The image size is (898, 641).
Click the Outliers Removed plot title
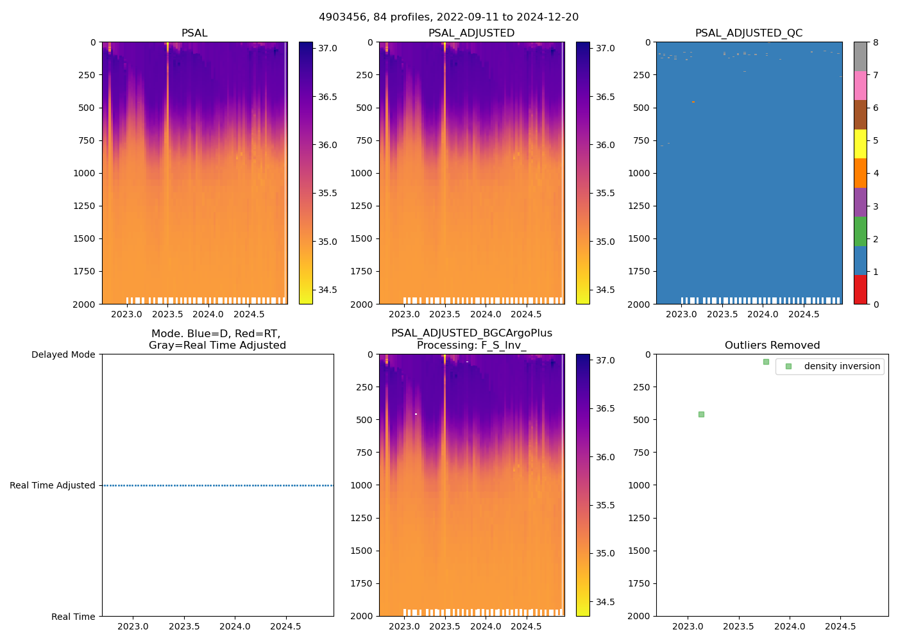[772, 345]
